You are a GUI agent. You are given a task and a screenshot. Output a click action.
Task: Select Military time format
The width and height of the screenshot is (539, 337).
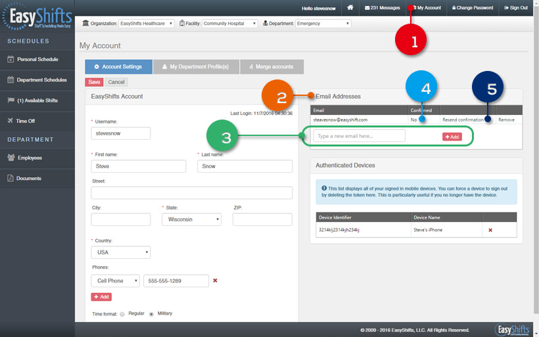coord(151,314)
